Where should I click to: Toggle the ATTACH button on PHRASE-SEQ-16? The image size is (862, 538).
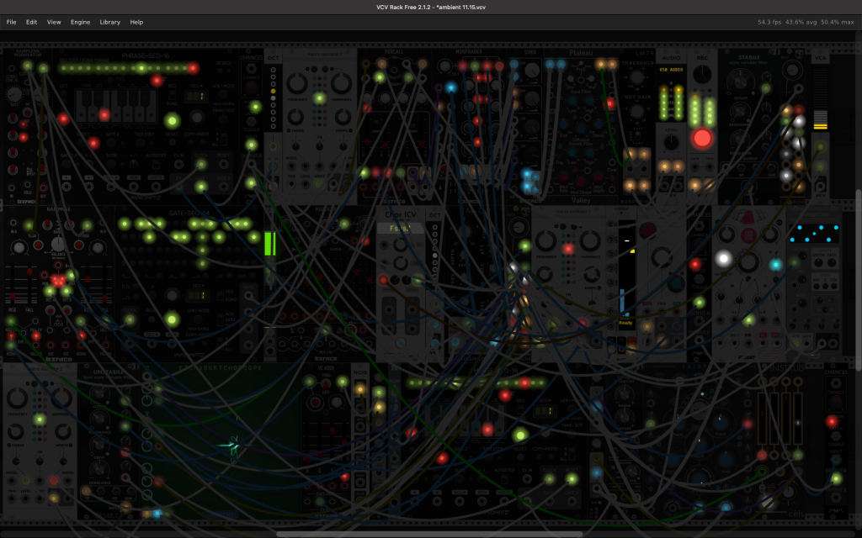[220, 71]
